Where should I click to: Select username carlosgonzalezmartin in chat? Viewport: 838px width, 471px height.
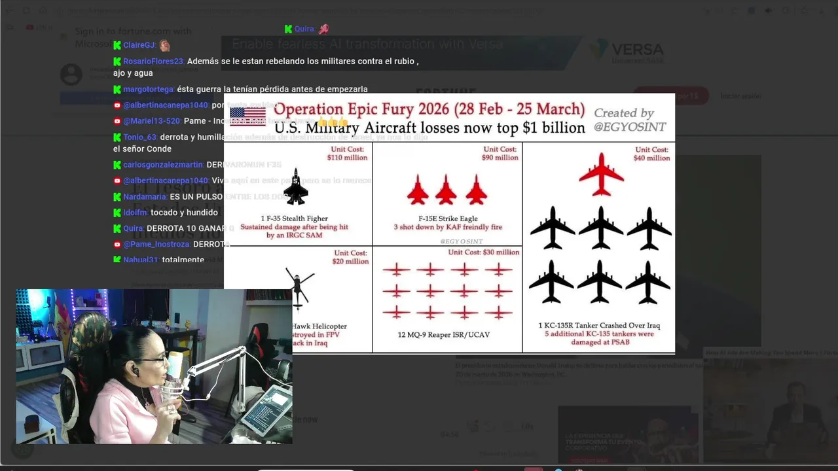tap(163, 165)
